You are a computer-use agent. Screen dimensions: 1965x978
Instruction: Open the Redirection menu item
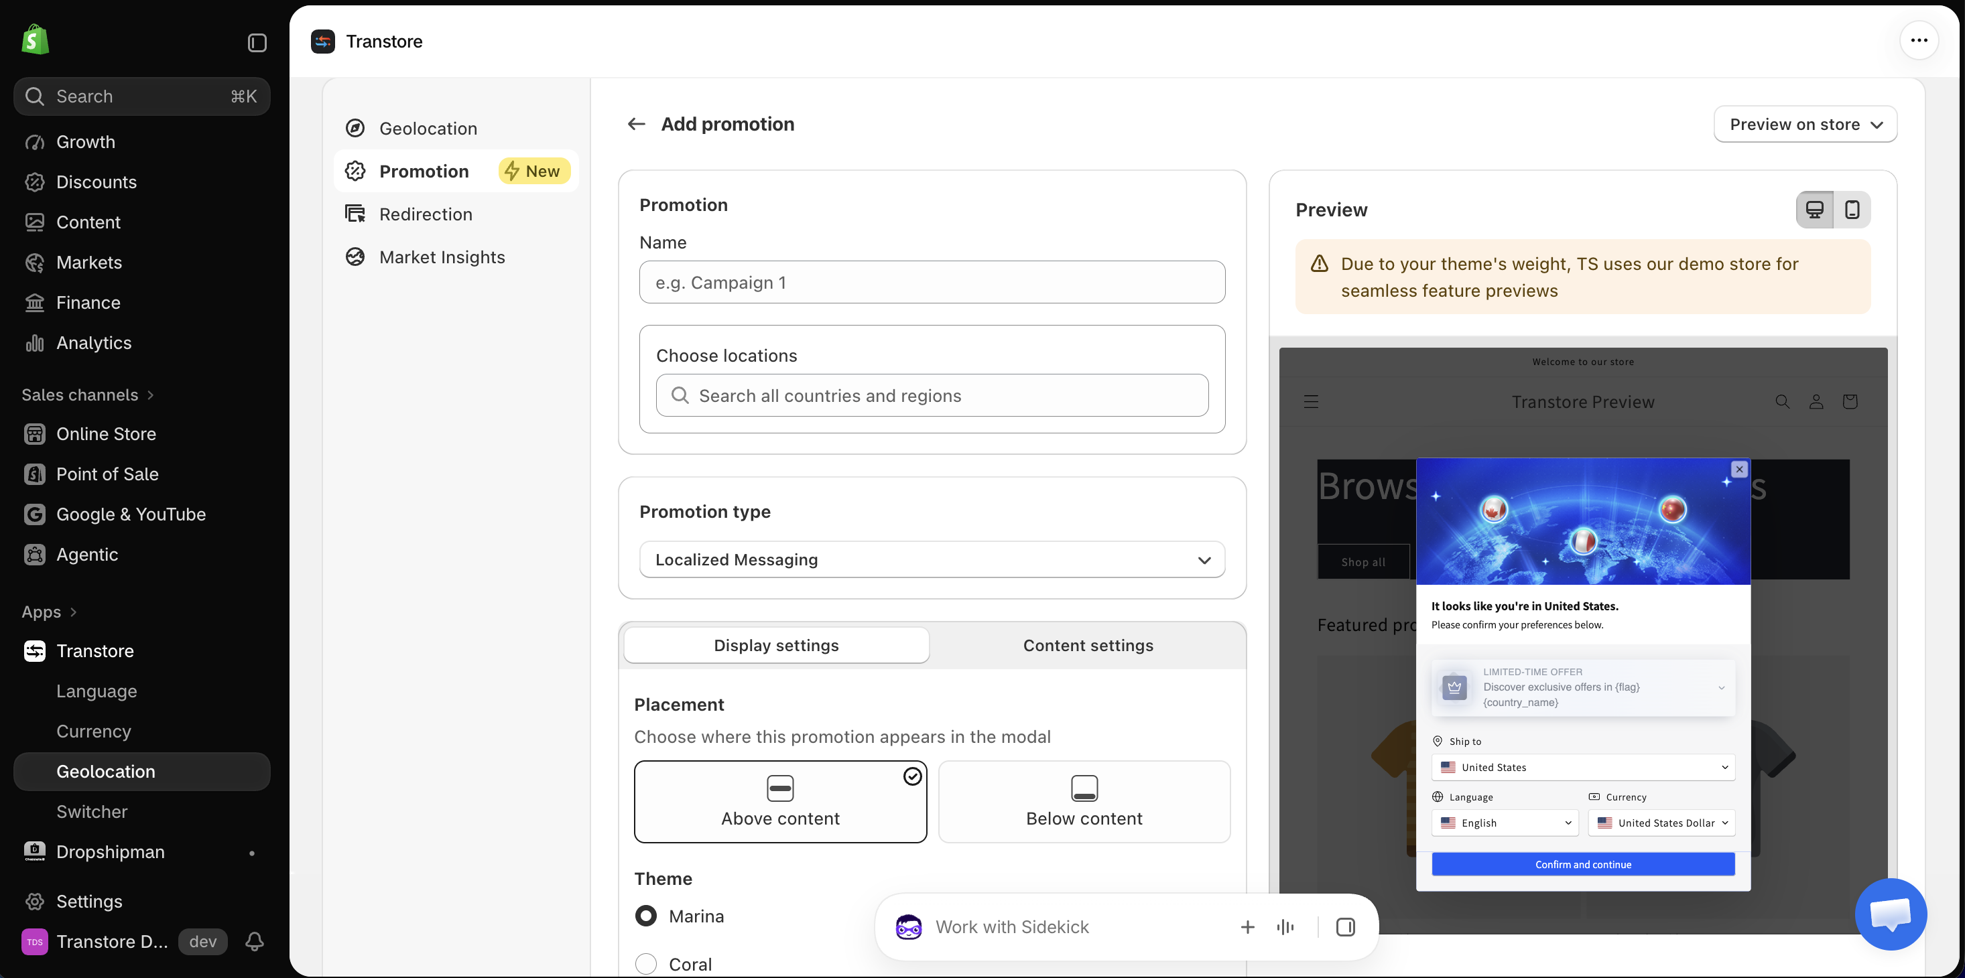tap(456, 214)
